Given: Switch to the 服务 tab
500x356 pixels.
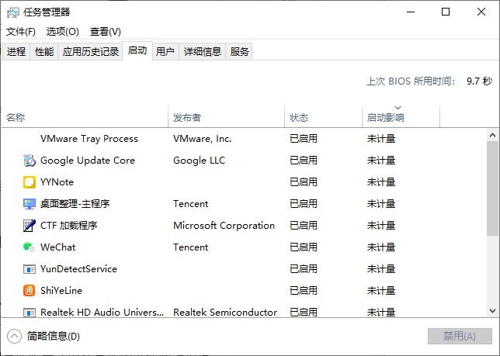Looking at the screenshot, I should pyautogui.click(x=239, y=51).
